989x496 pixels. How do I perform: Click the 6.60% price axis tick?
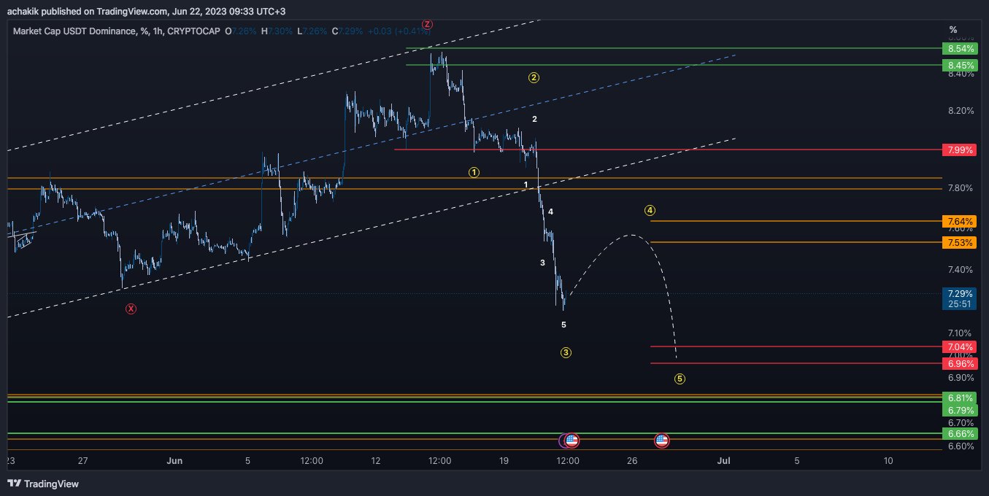point(961,446)
